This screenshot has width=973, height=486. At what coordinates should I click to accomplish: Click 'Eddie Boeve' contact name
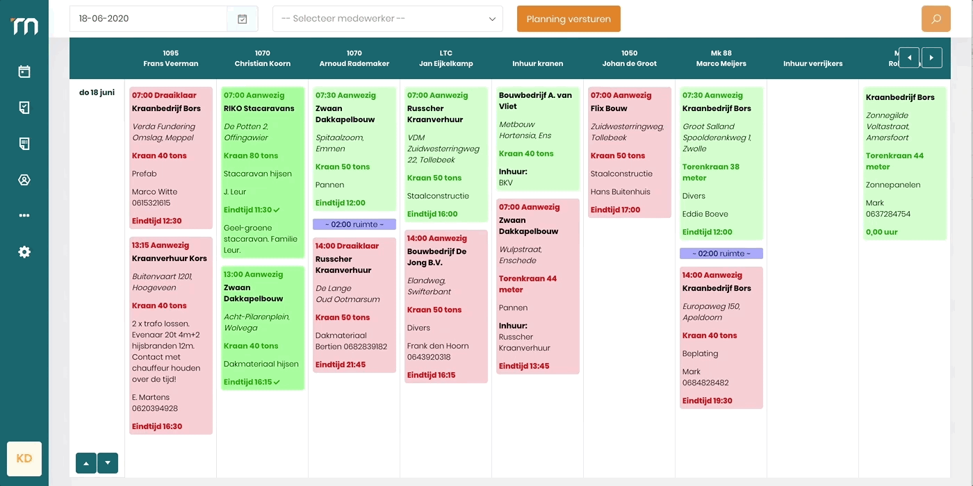coord(705,214)
